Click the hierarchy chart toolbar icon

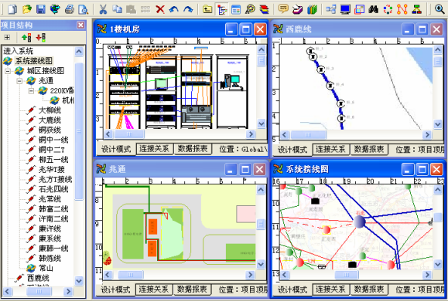tap(416, 9)
